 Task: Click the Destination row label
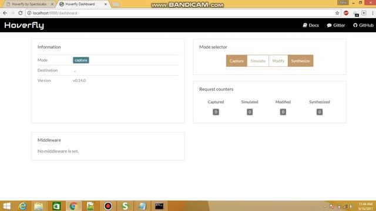[x=48, y=70]
